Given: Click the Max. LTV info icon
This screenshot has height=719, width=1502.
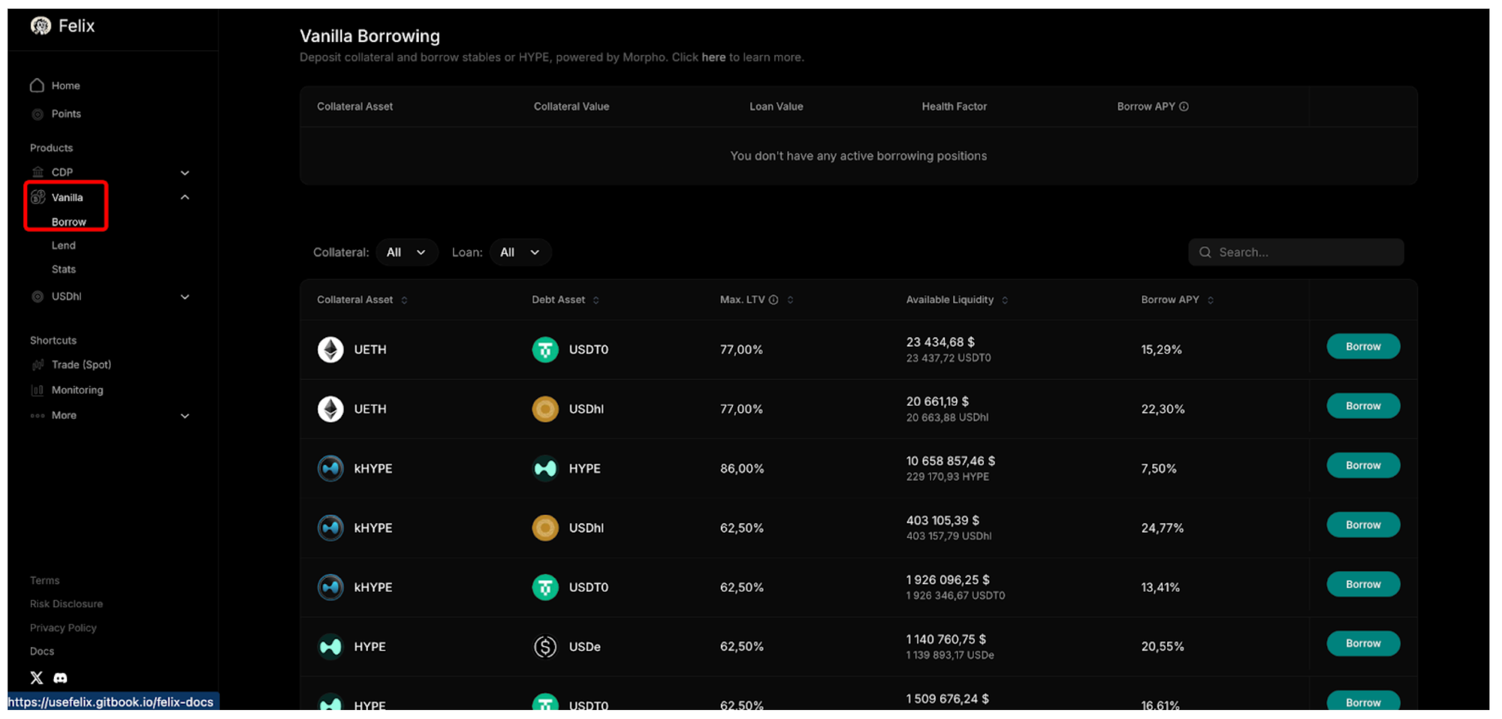Looking at the screenshot, I should (774, 300).
